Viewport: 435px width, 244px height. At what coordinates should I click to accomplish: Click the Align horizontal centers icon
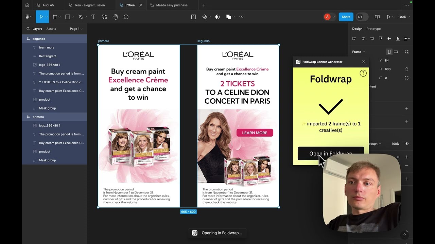click(363, 39)
